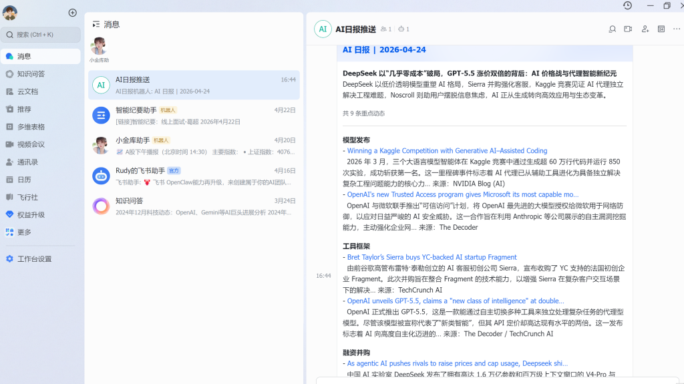
Task: Click the 权益升级 icon
Action: tap(9, 214)
